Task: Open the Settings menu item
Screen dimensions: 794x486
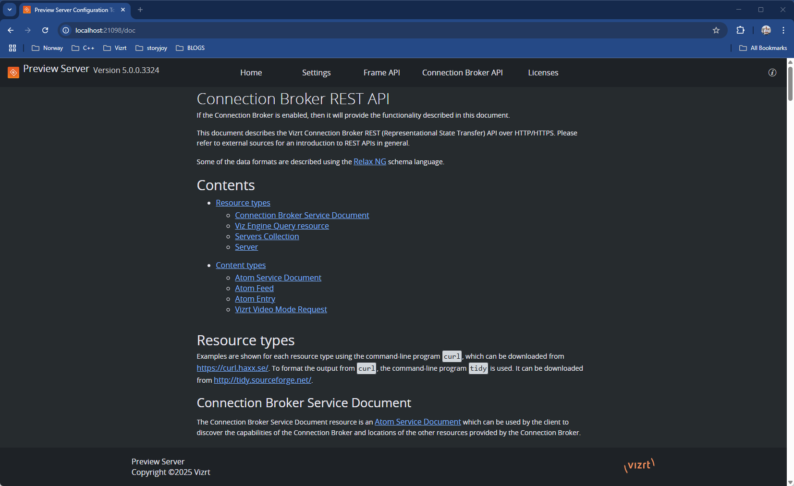Action: pyautogui.click(x=316, y=73)
